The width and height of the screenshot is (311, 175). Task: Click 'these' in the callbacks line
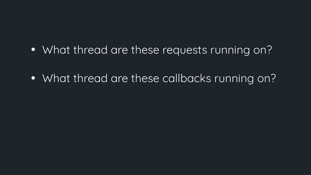145,79
